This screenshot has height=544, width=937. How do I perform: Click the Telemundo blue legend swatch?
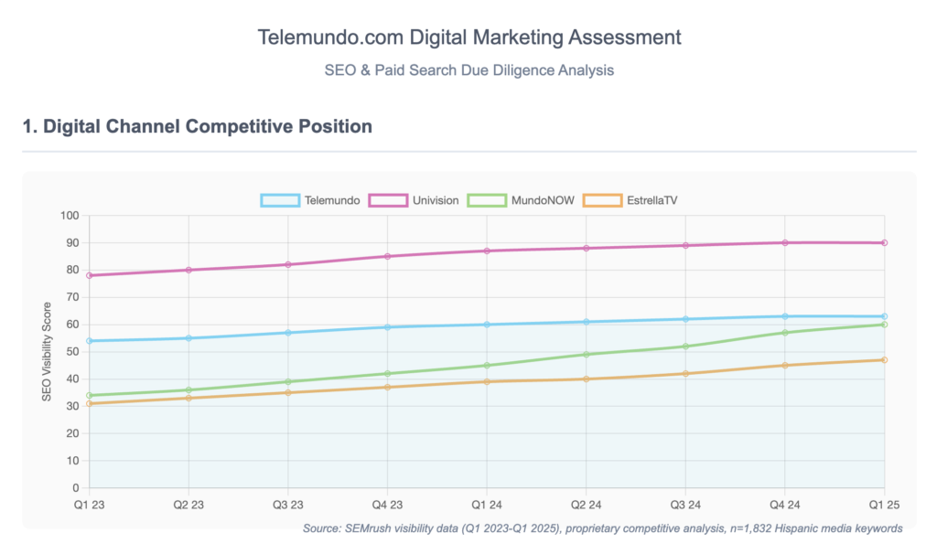click(280, 200)
